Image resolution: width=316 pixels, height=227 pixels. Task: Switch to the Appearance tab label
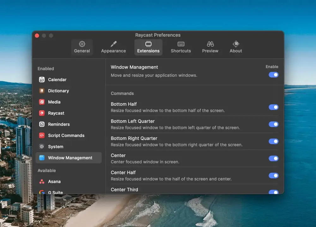coord(113,51)
